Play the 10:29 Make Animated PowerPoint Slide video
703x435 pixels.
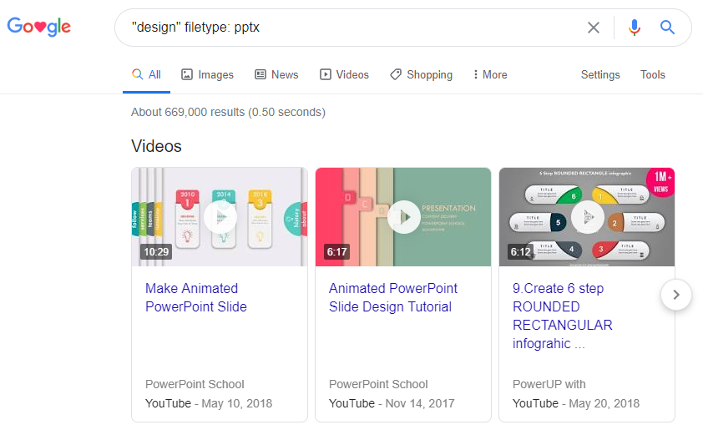[220, 217]
